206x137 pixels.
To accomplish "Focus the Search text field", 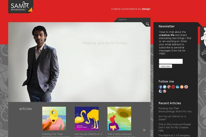I will point(133,20).
